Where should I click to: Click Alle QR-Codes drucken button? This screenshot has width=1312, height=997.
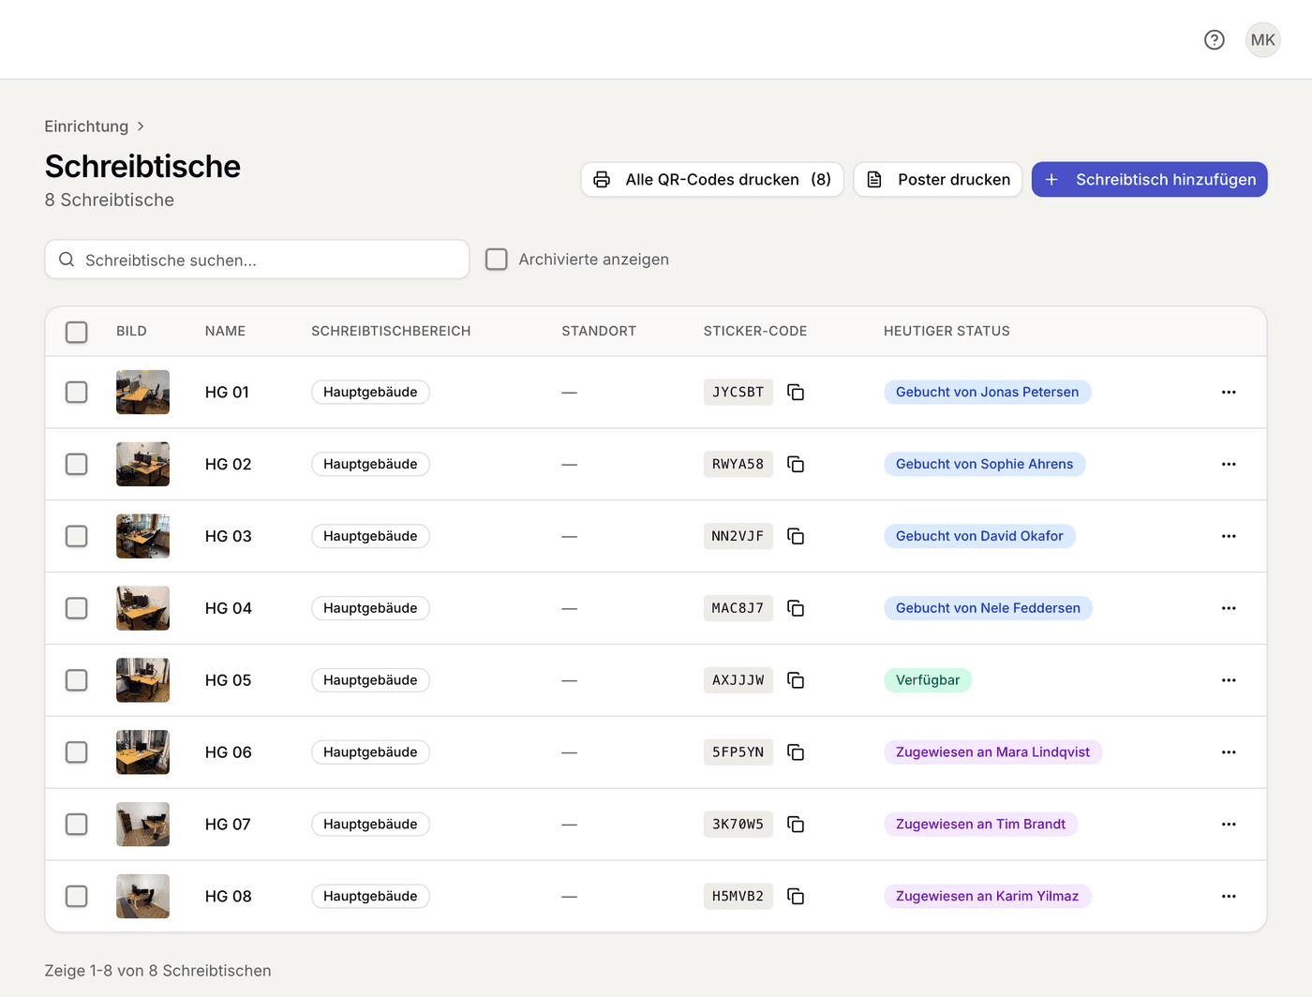[712, 180]
